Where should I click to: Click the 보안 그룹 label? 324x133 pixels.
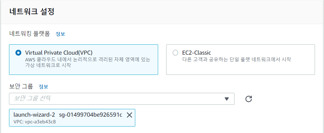[21, 86]
